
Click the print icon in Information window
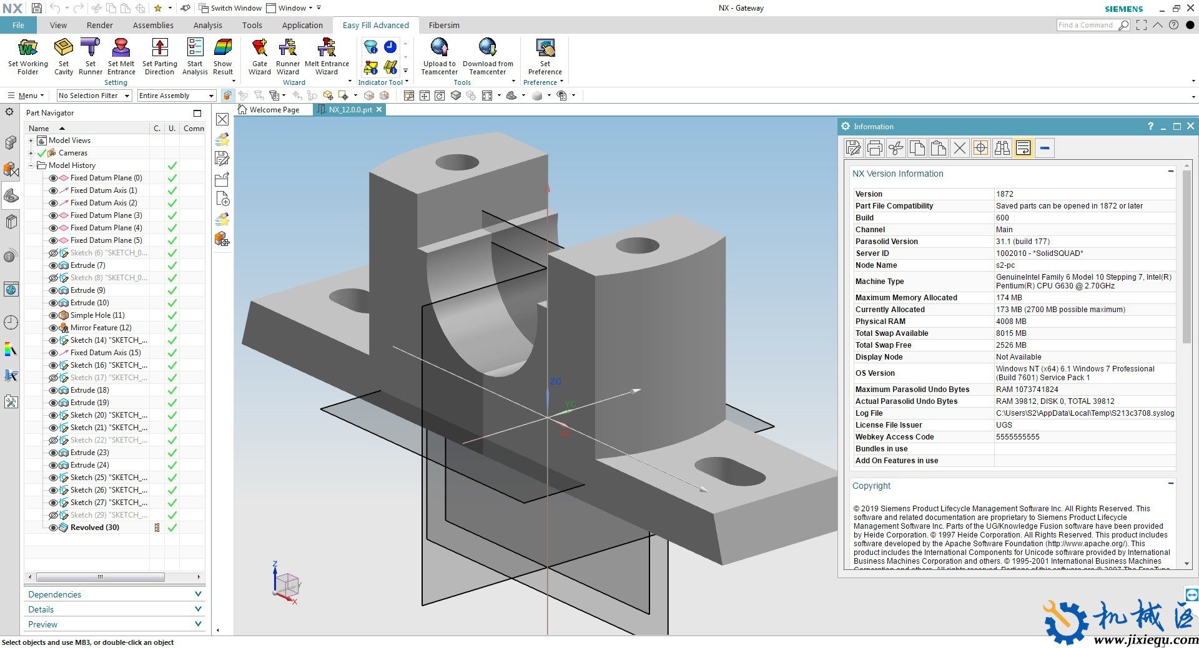pyautogui.click(x=875, y=148)
